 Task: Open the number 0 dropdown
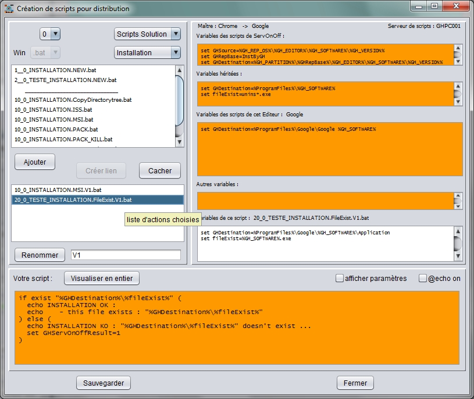pyautogui.click(x=50, y=34)
